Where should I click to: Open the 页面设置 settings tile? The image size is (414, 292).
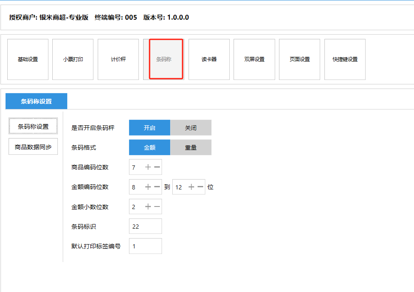(x=300, y=59)
